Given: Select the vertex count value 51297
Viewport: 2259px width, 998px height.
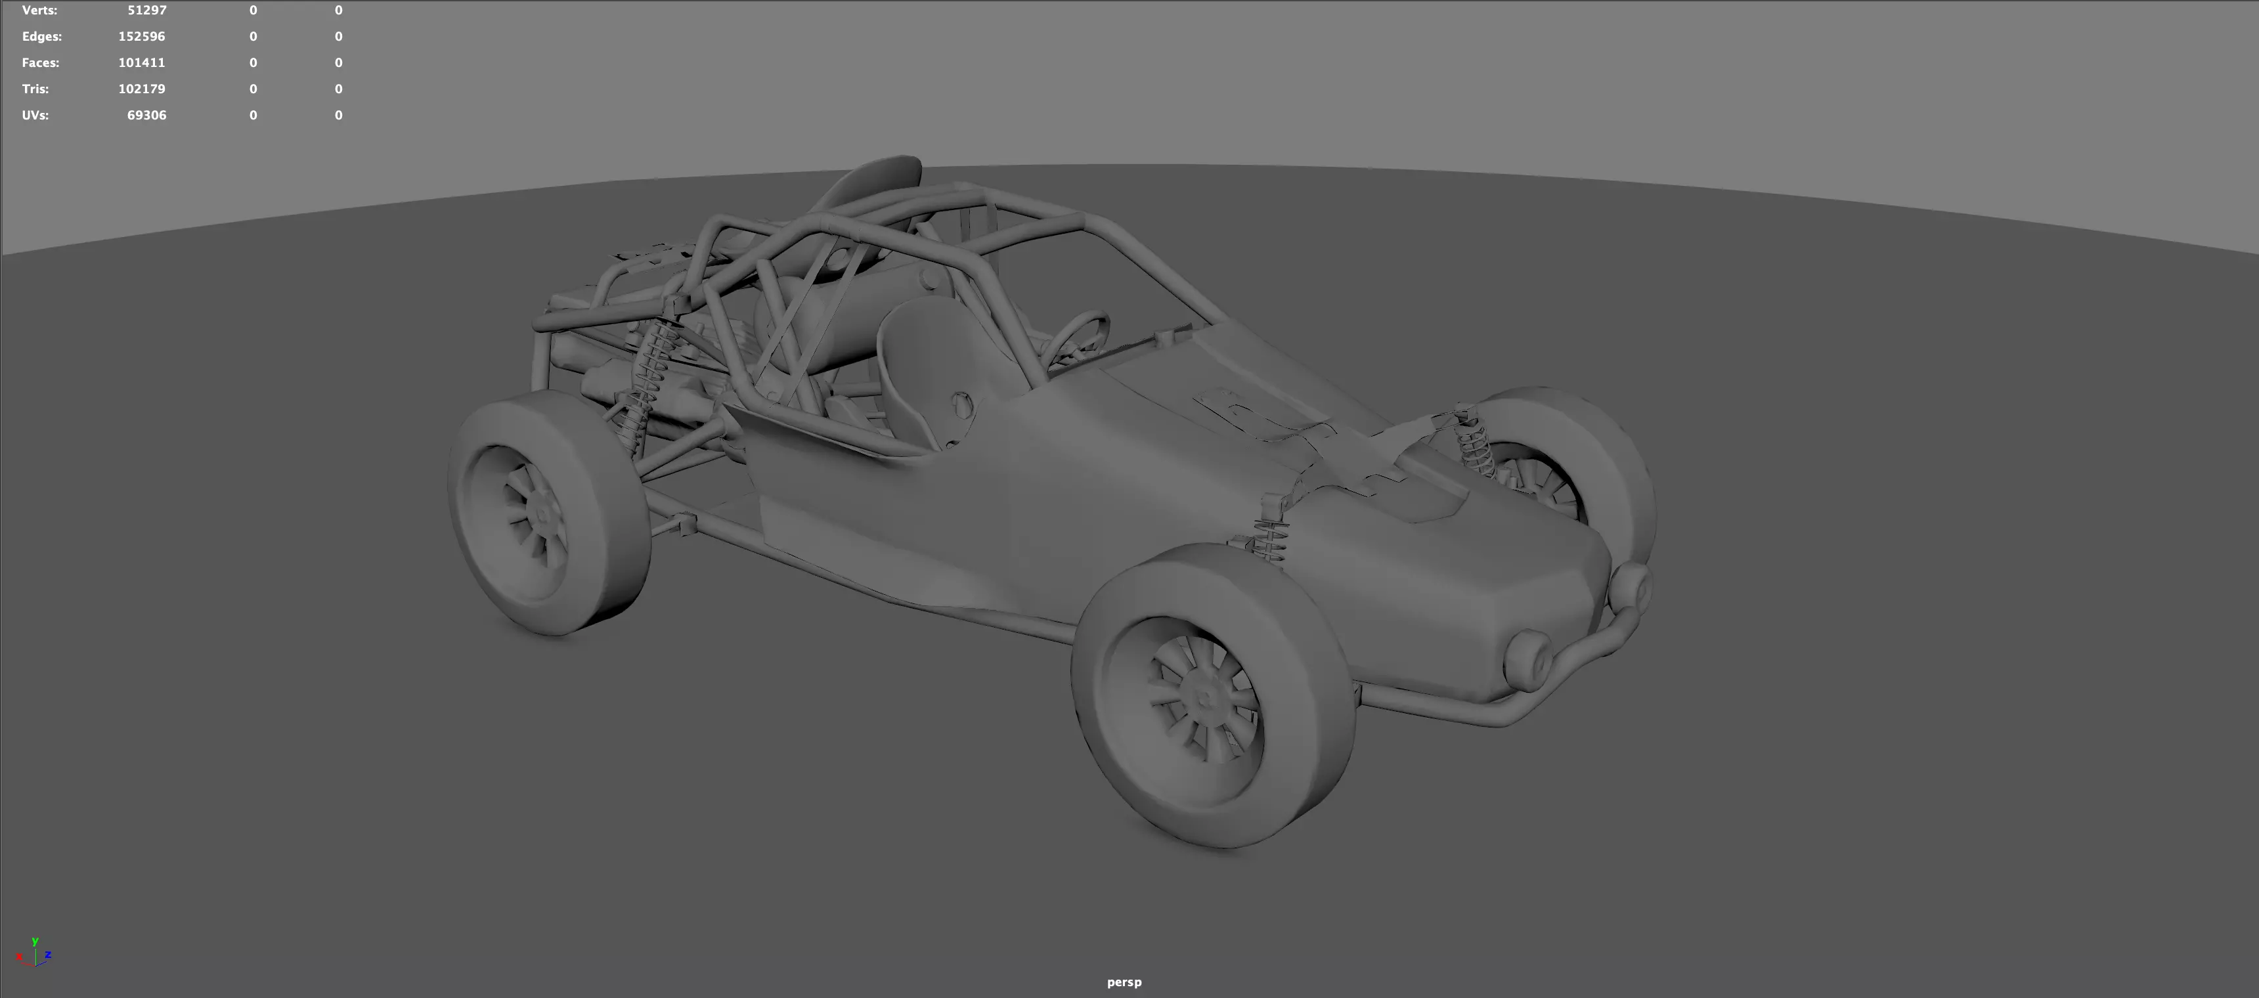Looking at the screenshot, I should tap(146, 11).
